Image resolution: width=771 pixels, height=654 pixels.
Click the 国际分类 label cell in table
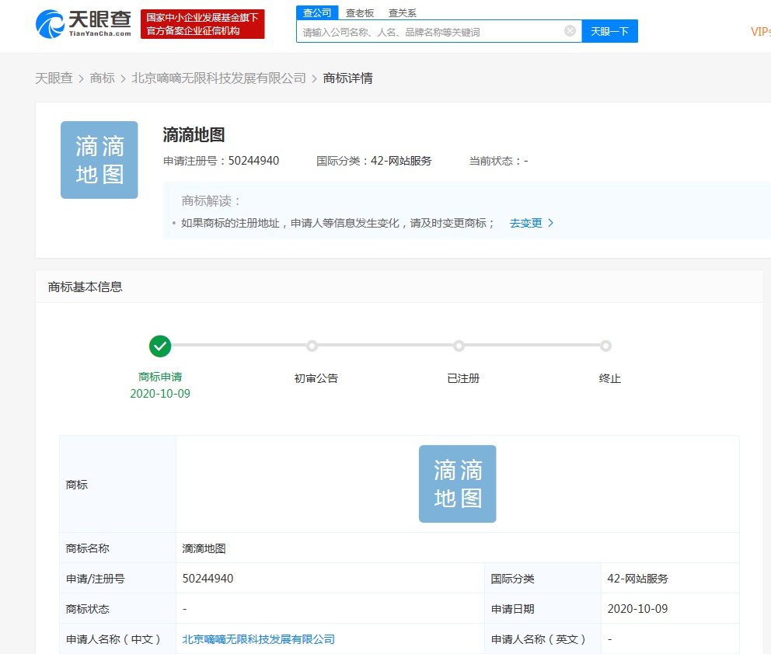click(x=542, y=579)
